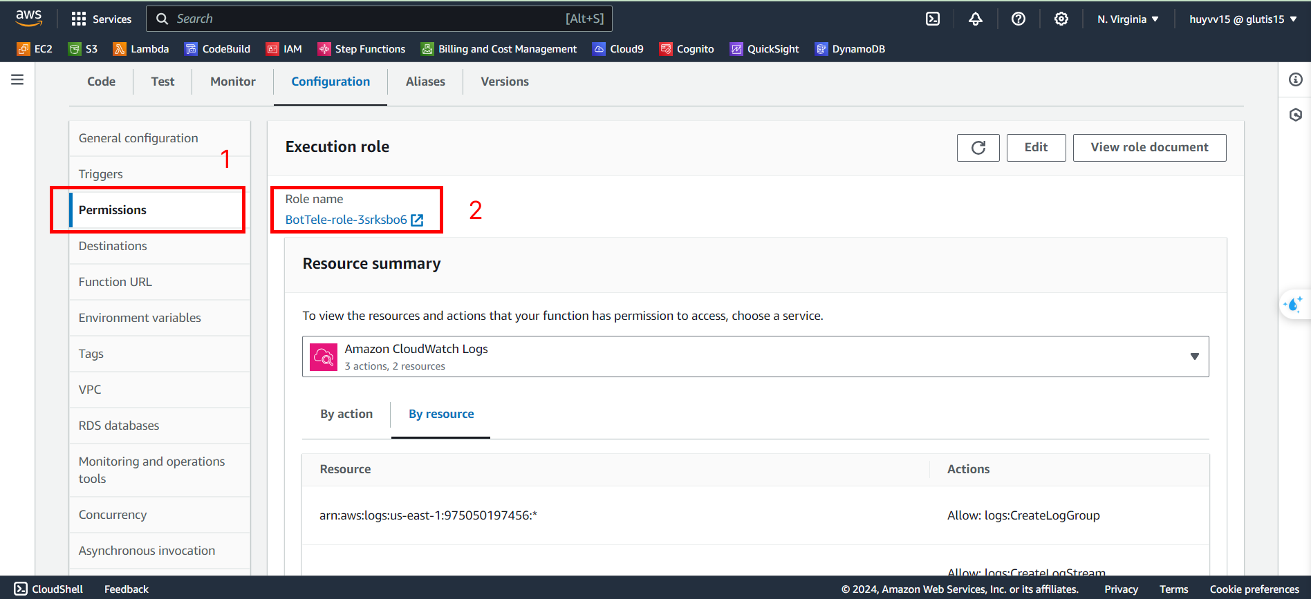This screenshot has width=1311, height=599.
Task: Click the Edit button
Action: coord(1036,148)
